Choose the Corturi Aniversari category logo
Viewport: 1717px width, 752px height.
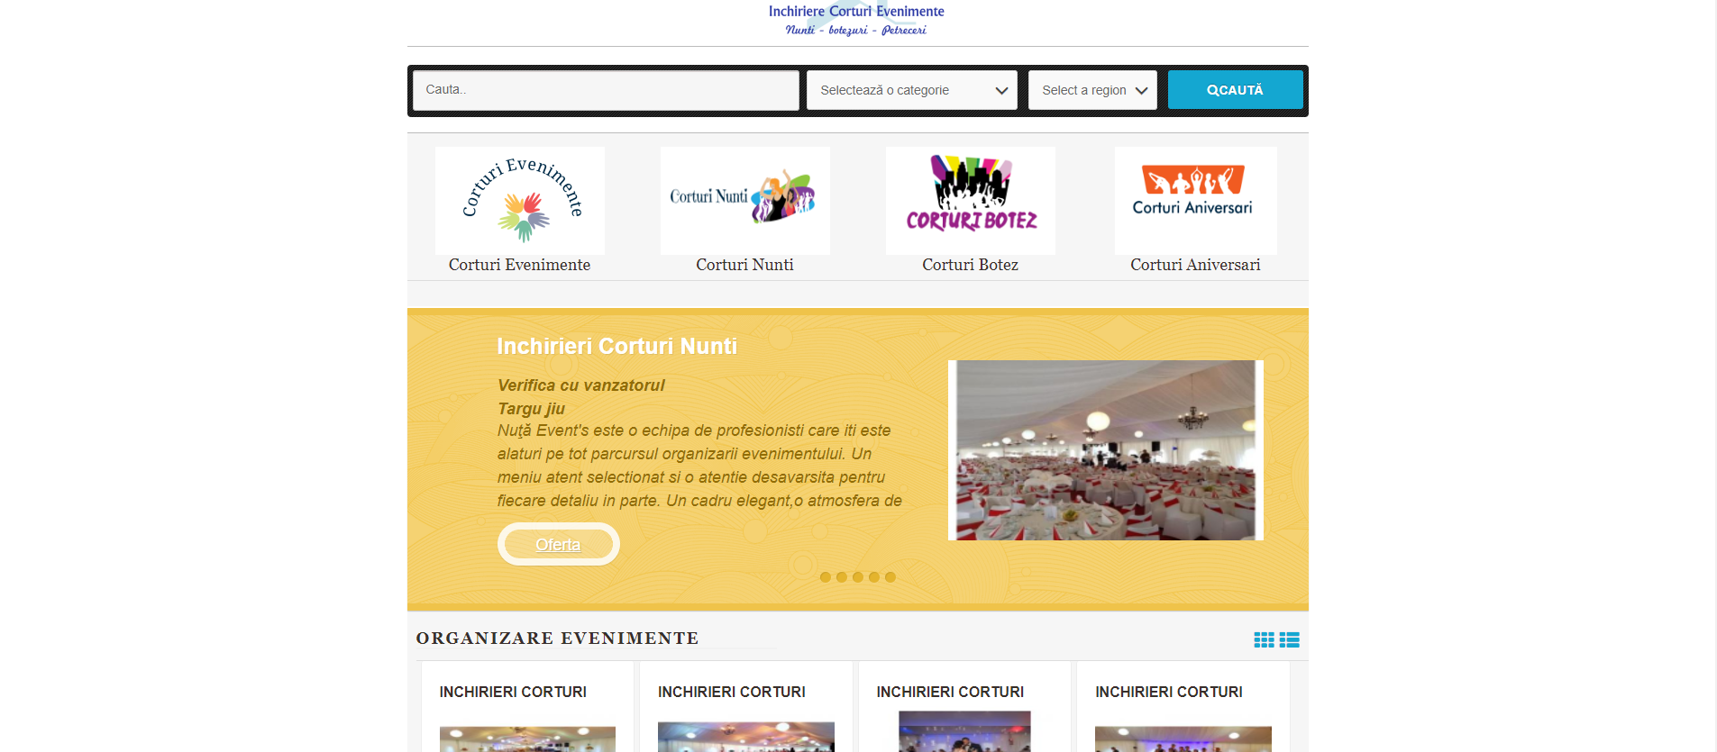(1196, 201)
